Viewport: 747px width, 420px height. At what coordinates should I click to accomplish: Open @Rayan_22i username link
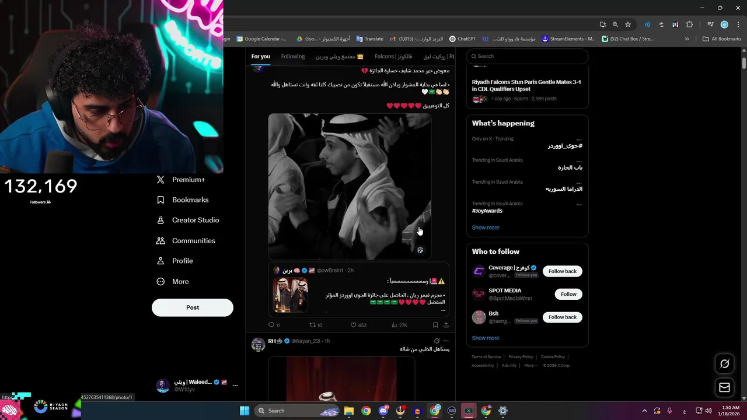[x=306, y=341]
